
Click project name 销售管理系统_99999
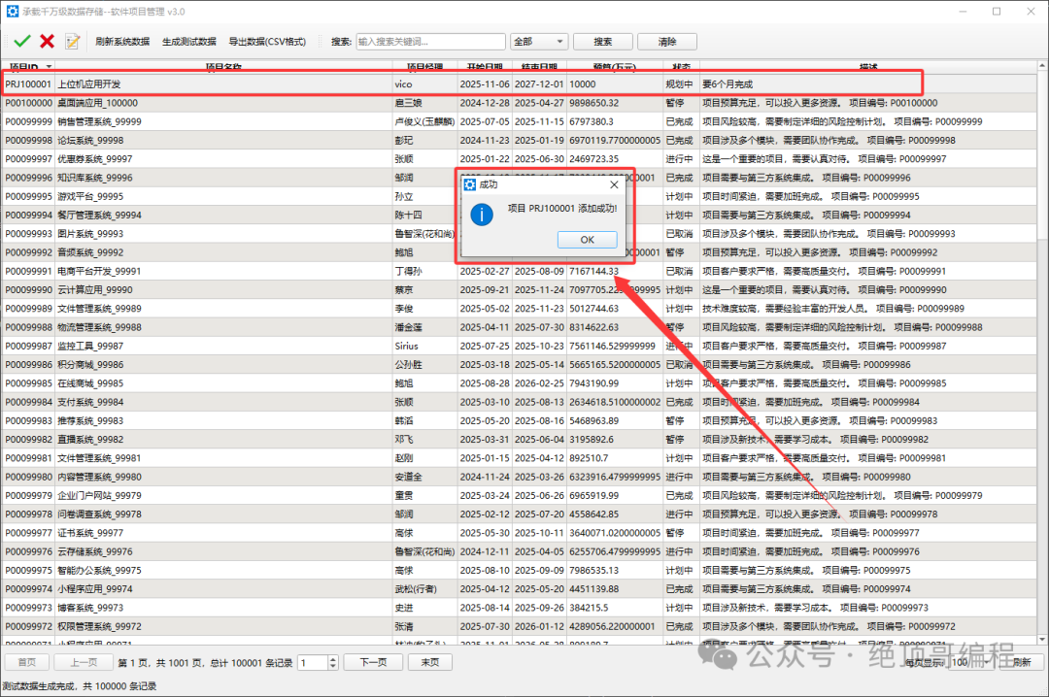99,121
